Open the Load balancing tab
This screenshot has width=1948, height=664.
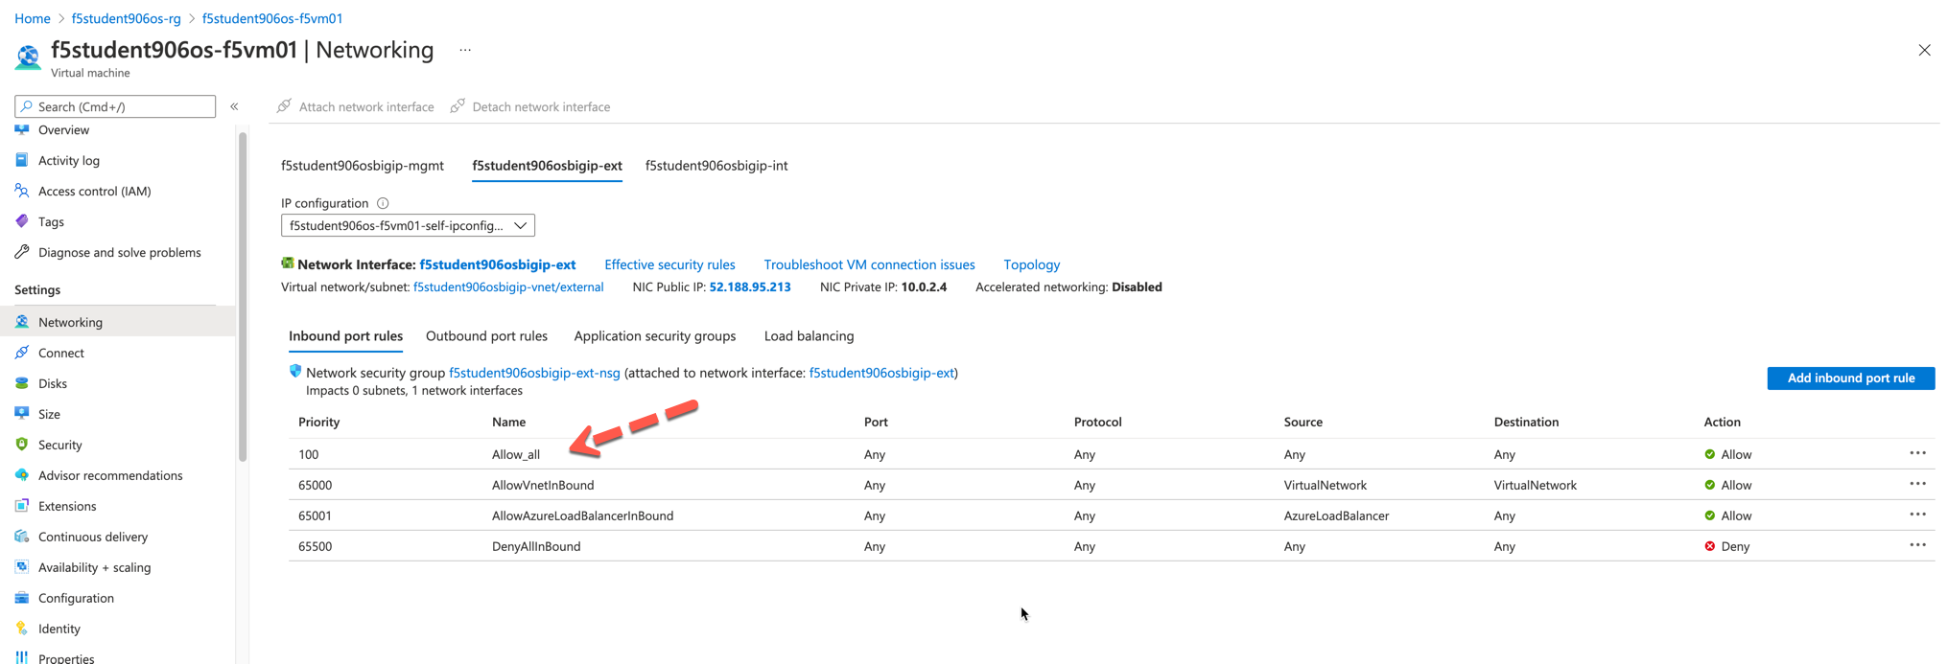809,336
